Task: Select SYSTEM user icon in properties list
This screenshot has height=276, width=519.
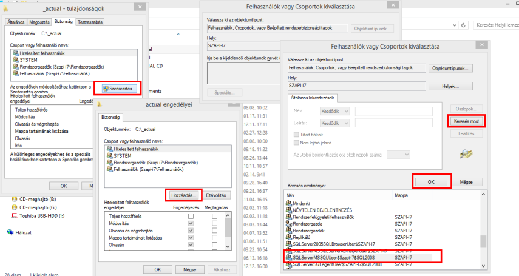Action: (15, 60)
